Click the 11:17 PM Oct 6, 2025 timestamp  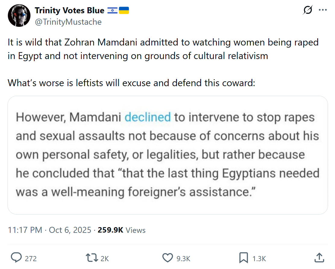coord(49,230)
